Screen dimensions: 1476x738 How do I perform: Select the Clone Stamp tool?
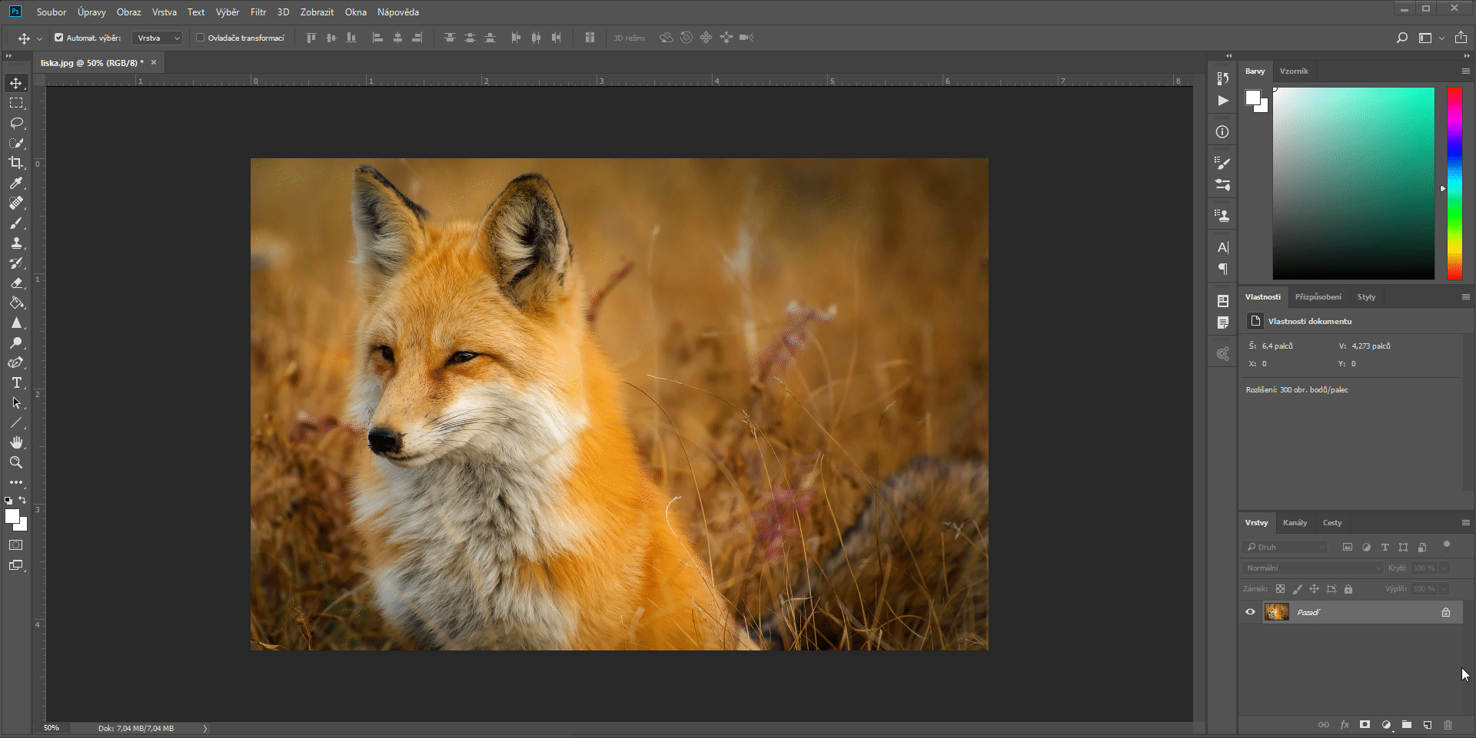coord(16,243)
